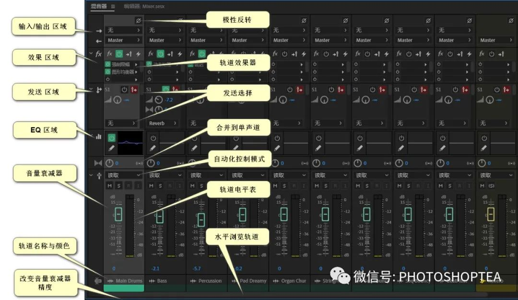Click the fx section icon in left margin
This screenshot has width=518, height=300.
coord(98,54)
